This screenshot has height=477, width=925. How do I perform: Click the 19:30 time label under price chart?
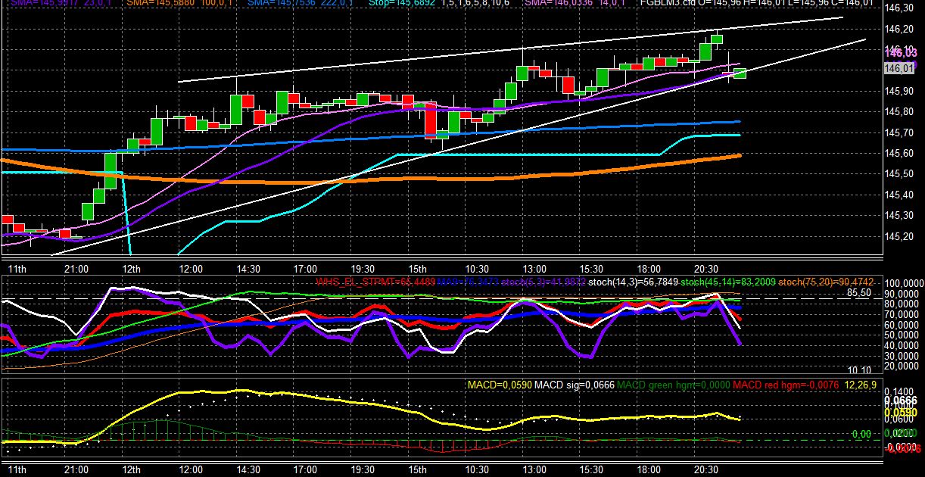tap(363, 268)
